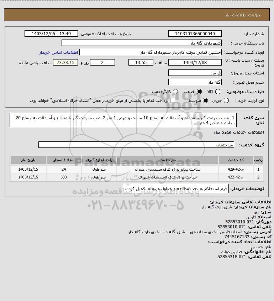Click the buyer name field شهرداری گله دار
This screenshot has height=301, width=274.
coord(142,43)
